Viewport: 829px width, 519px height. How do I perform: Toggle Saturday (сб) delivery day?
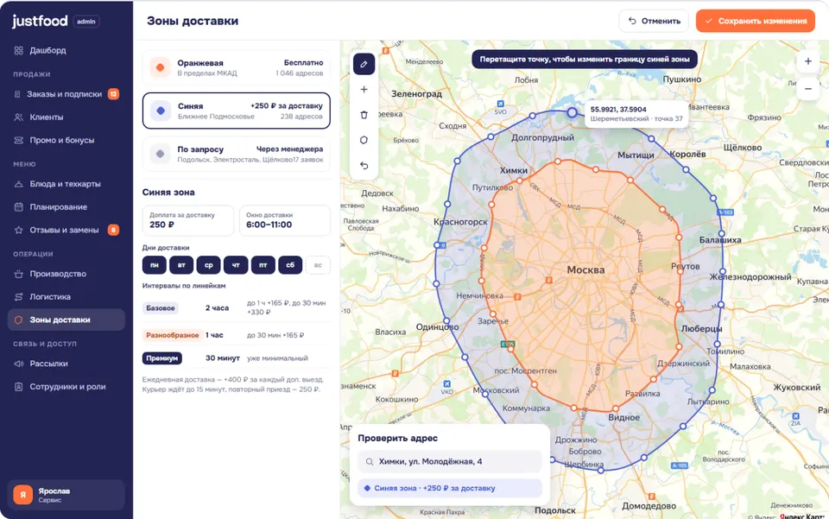click(x=290, y=265)
